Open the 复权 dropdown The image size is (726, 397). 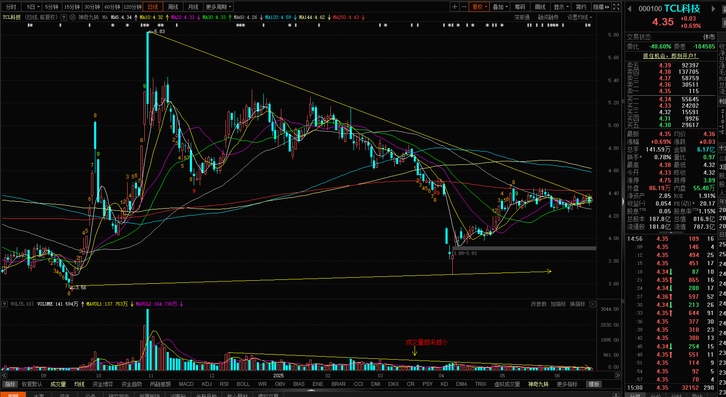[480, 7]
